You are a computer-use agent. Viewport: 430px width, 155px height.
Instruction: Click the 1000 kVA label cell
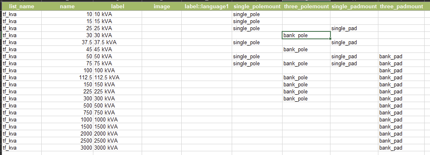(118, 119)
